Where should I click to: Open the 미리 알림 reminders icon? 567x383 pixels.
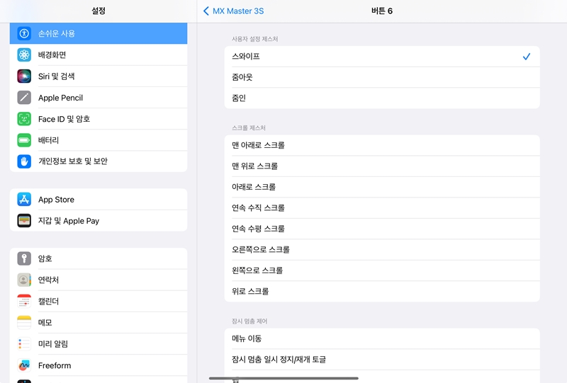click(24, 344)
